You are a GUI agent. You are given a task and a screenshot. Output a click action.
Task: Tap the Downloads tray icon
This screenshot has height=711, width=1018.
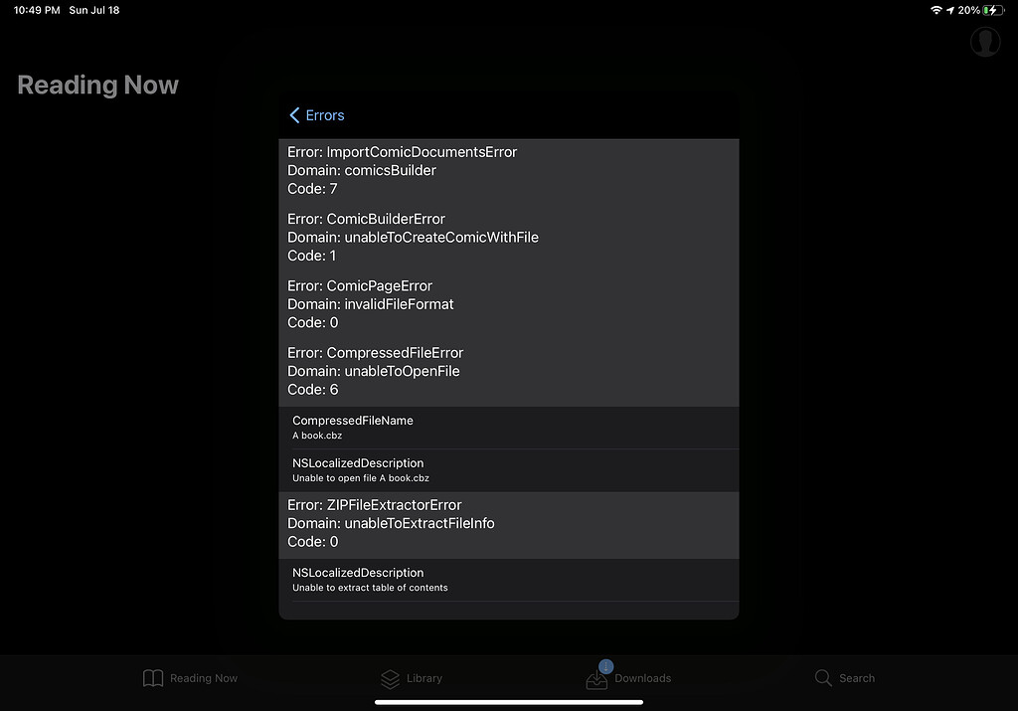[596, 680]
